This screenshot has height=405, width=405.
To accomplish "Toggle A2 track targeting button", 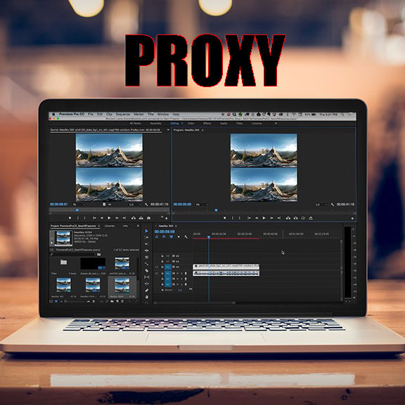I will (x=168, y=278).
